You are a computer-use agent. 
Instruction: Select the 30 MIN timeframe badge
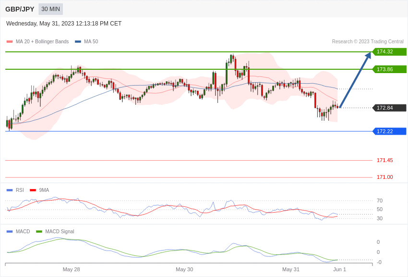pyautogui.click(x=50, y=9)
